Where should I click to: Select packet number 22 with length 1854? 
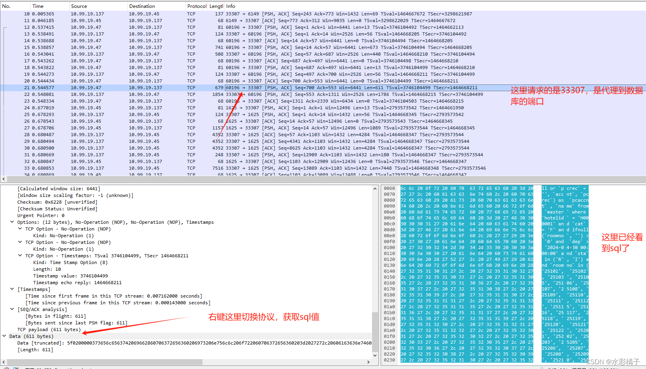[323, 94]
